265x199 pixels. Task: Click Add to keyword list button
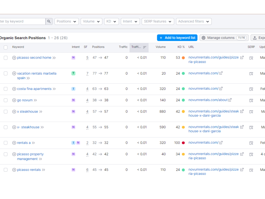pos(177,38)
